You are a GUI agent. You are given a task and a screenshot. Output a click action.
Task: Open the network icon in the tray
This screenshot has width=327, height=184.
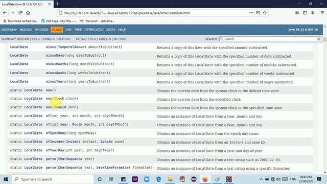(272, 179)
